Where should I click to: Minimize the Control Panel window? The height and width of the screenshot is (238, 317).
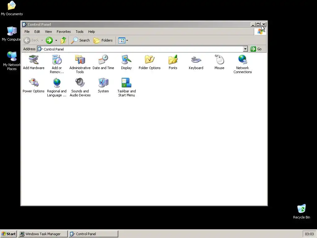point(253,24)
